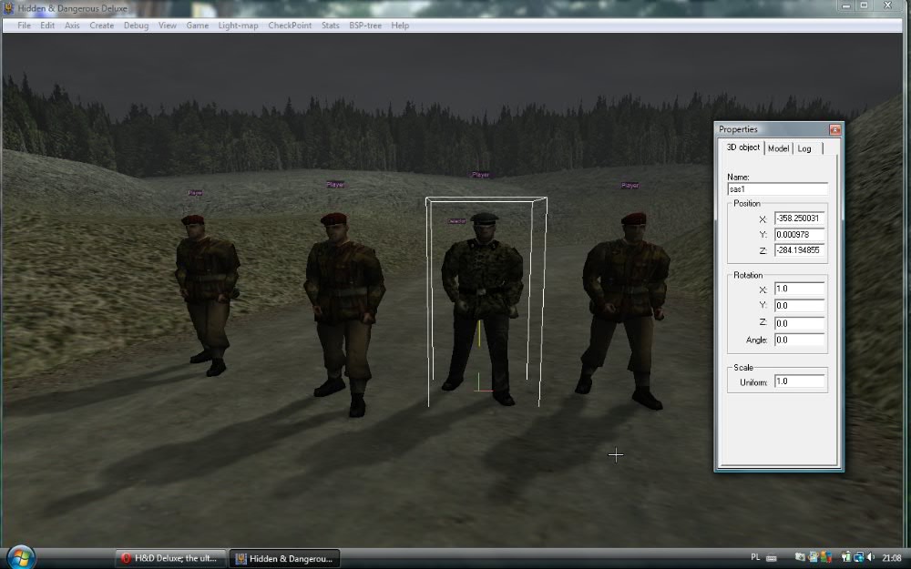Open the Axis menu
Screen dimensions: 911x569
[x=72, y=25]
